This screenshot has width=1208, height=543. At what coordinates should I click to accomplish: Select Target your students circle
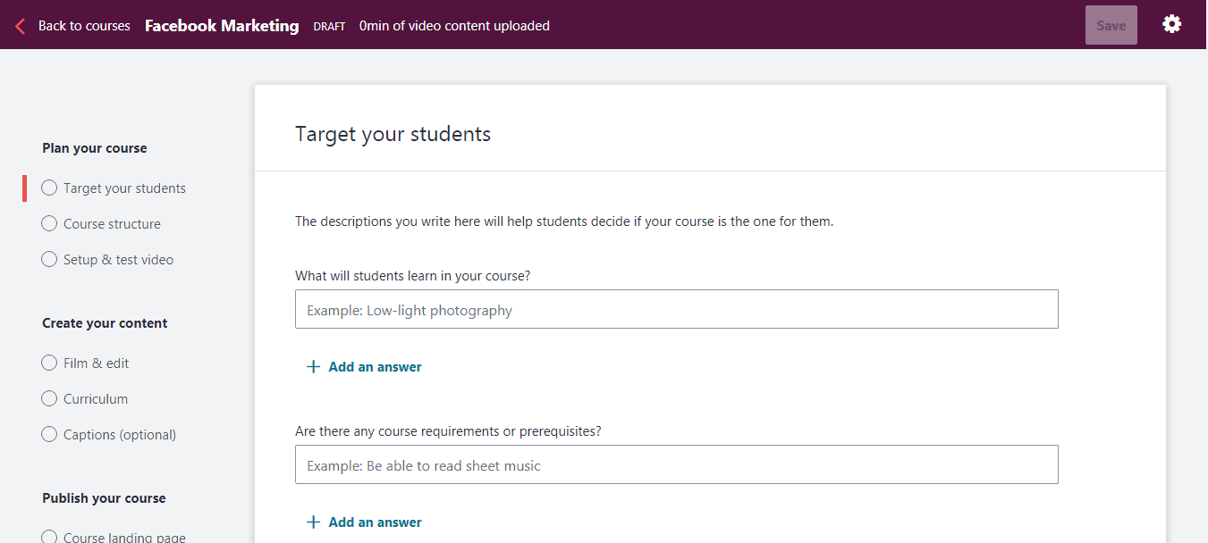point(49,188)
